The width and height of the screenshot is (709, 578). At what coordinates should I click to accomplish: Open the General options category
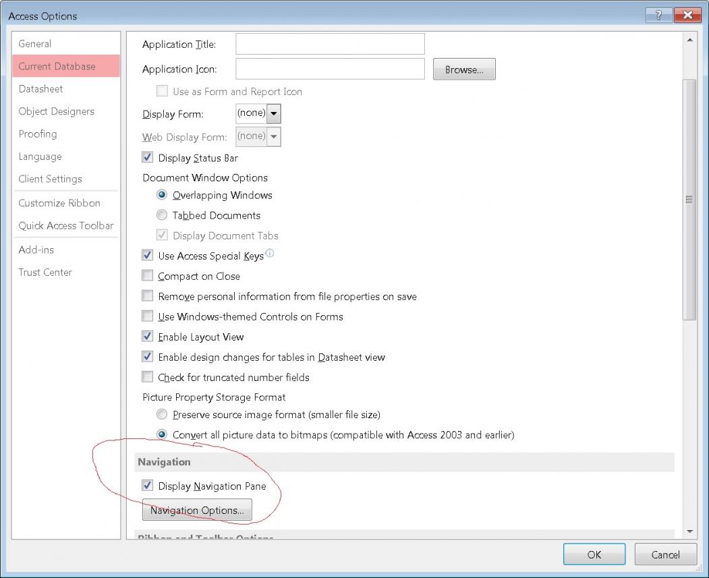pyautogui.click(x=66, y=43)
